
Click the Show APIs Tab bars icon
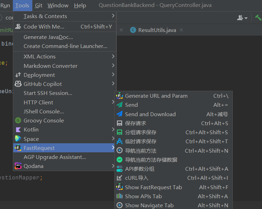pyautogui.click(x=120, y=196)
